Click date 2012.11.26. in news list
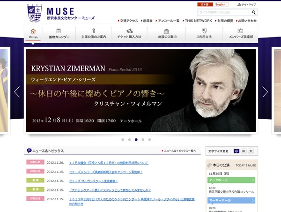The height and width of the screenshot is (212, 281). pos(55,163)
